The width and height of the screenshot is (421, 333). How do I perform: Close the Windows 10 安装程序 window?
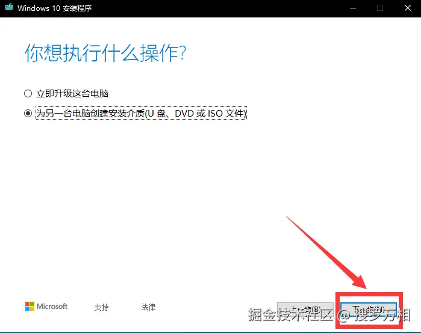coord(407,8)
